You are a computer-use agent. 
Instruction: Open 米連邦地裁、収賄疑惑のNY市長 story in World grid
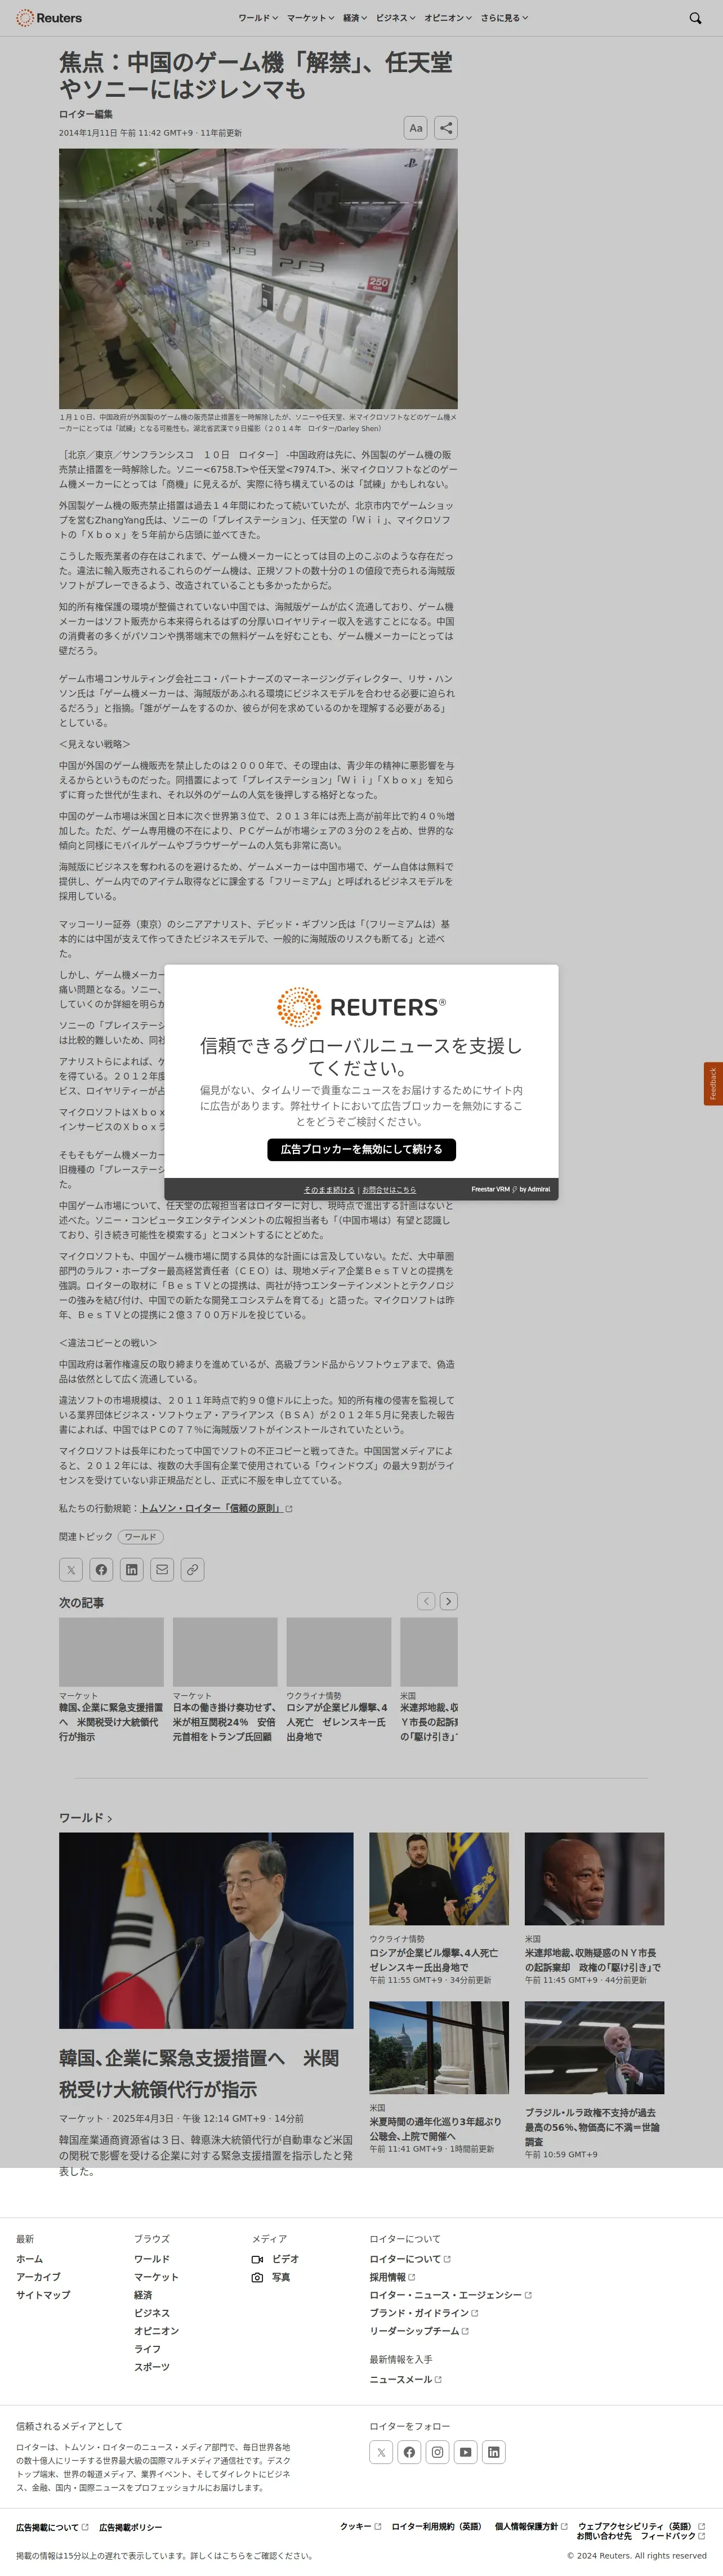pos(592,1959)
